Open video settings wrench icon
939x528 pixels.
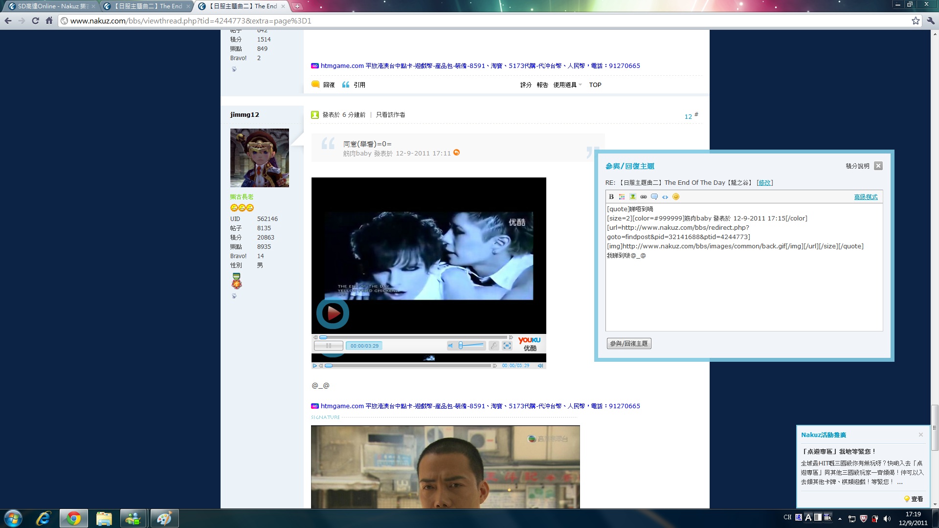coord(494,346)
